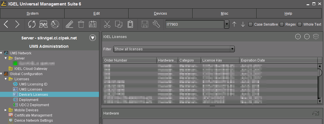Go back using the left arrow icon
The height and width of the screenshot is (124, 324).
click(6, 24)
